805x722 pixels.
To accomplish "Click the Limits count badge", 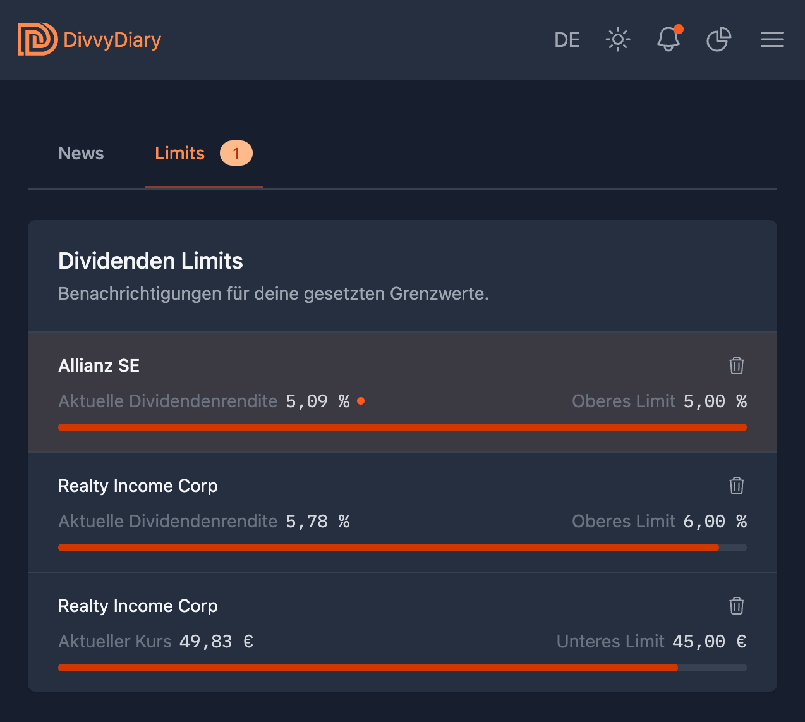I will point(236,154).
